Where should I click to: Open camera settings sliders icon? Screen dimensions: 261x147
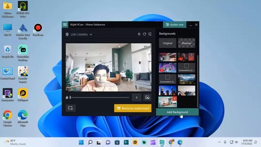[x=150, y=34]
